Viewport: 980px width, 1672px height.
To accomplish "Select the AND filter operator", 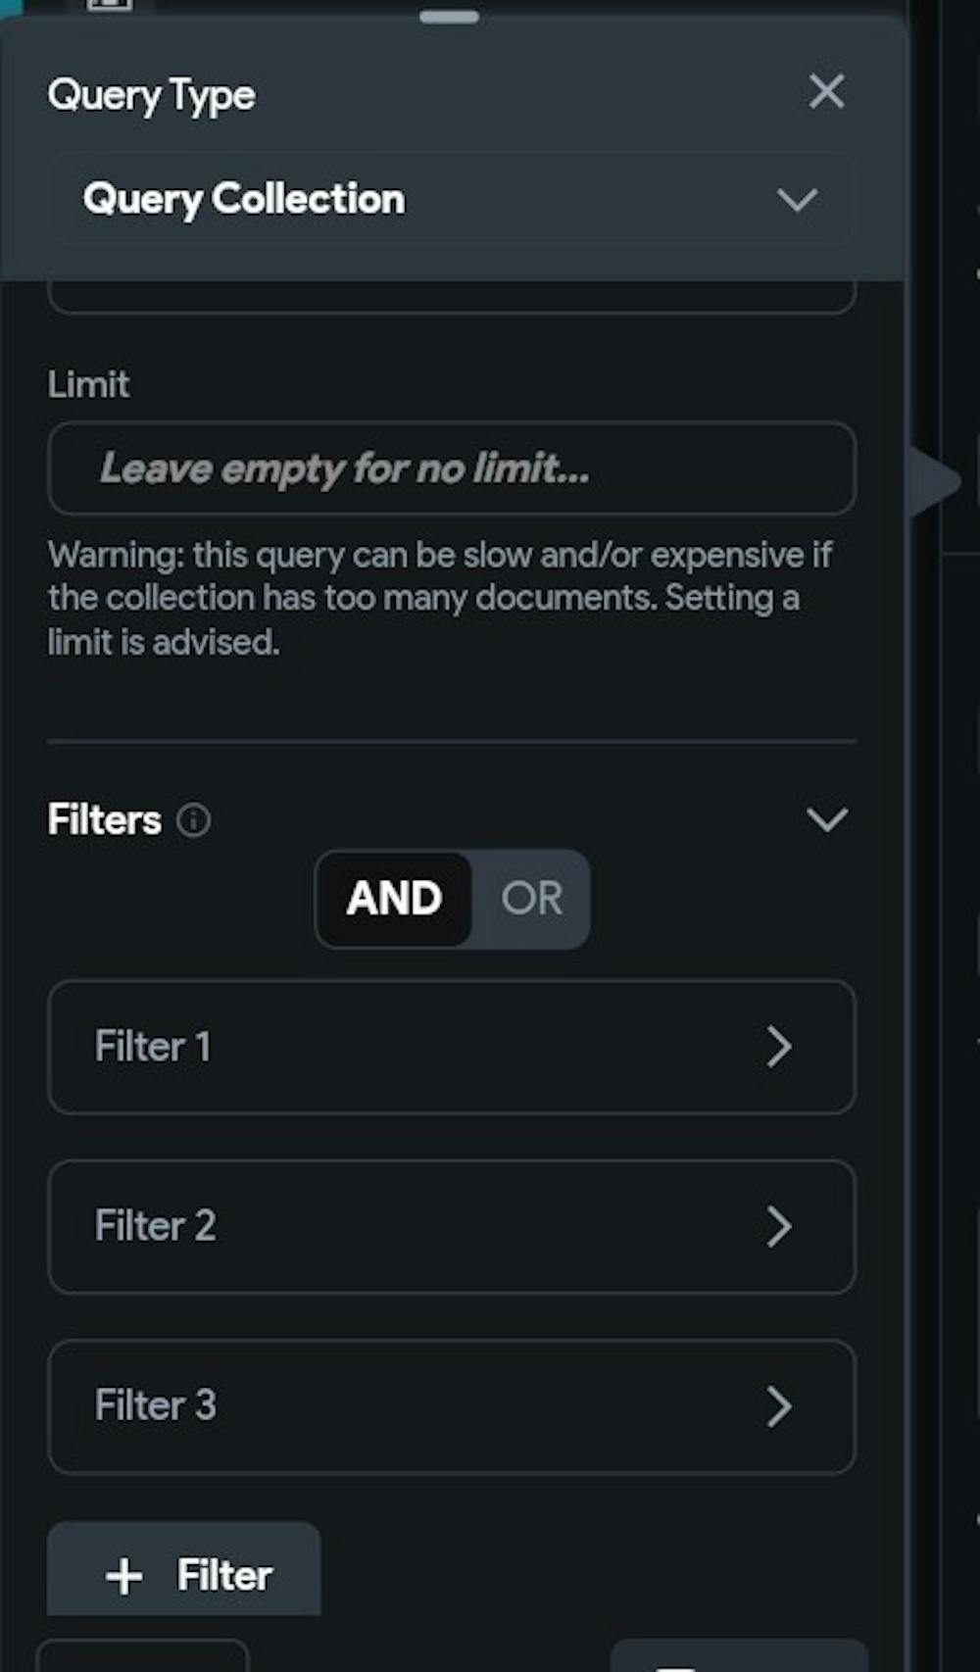I will [394, 898].
